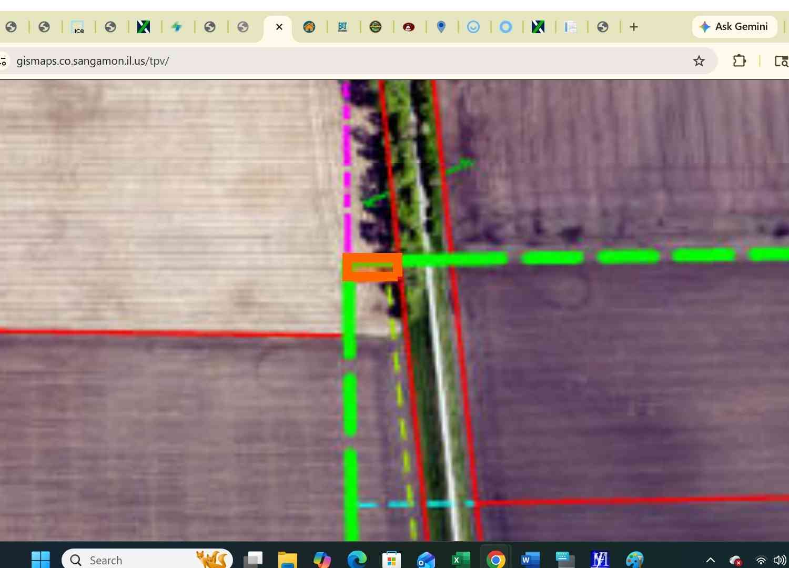Close the current GIS map tab
789x568 pixels.
[279, 27]
